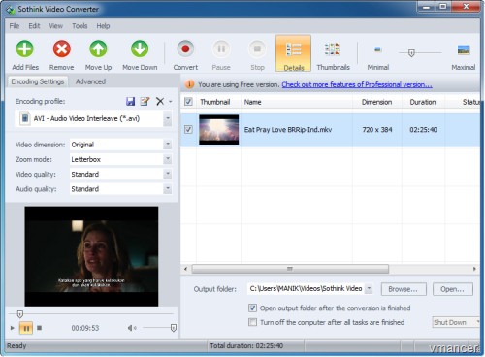This screenshot has width=485, height=357.
Task: Edit the encoding profile with the pencil icon
Action: coord(145,102)
